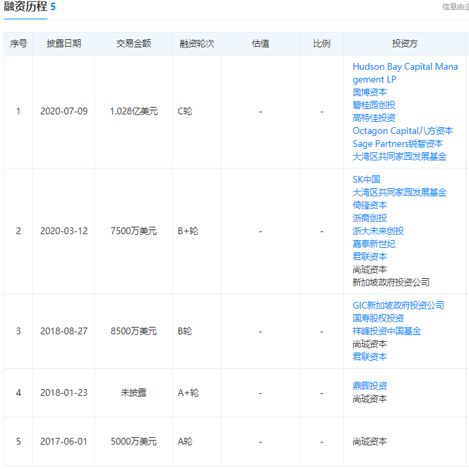Click sequence number 2 in the 2020-03-12 row

(18, 231)
